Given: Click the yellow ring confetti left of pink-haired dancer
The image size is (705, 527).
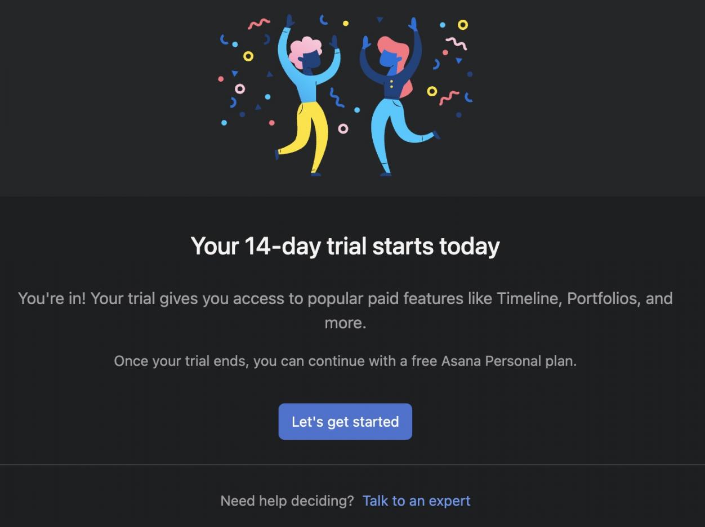Looking at the screenshot, I should pyautogui.click(x=248, y=56).
